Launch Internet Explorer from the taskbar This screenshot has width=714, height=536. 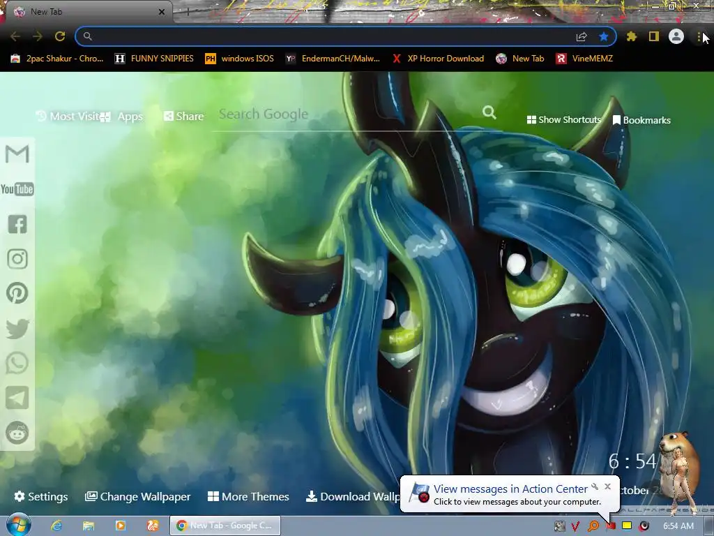click(56, 526)
